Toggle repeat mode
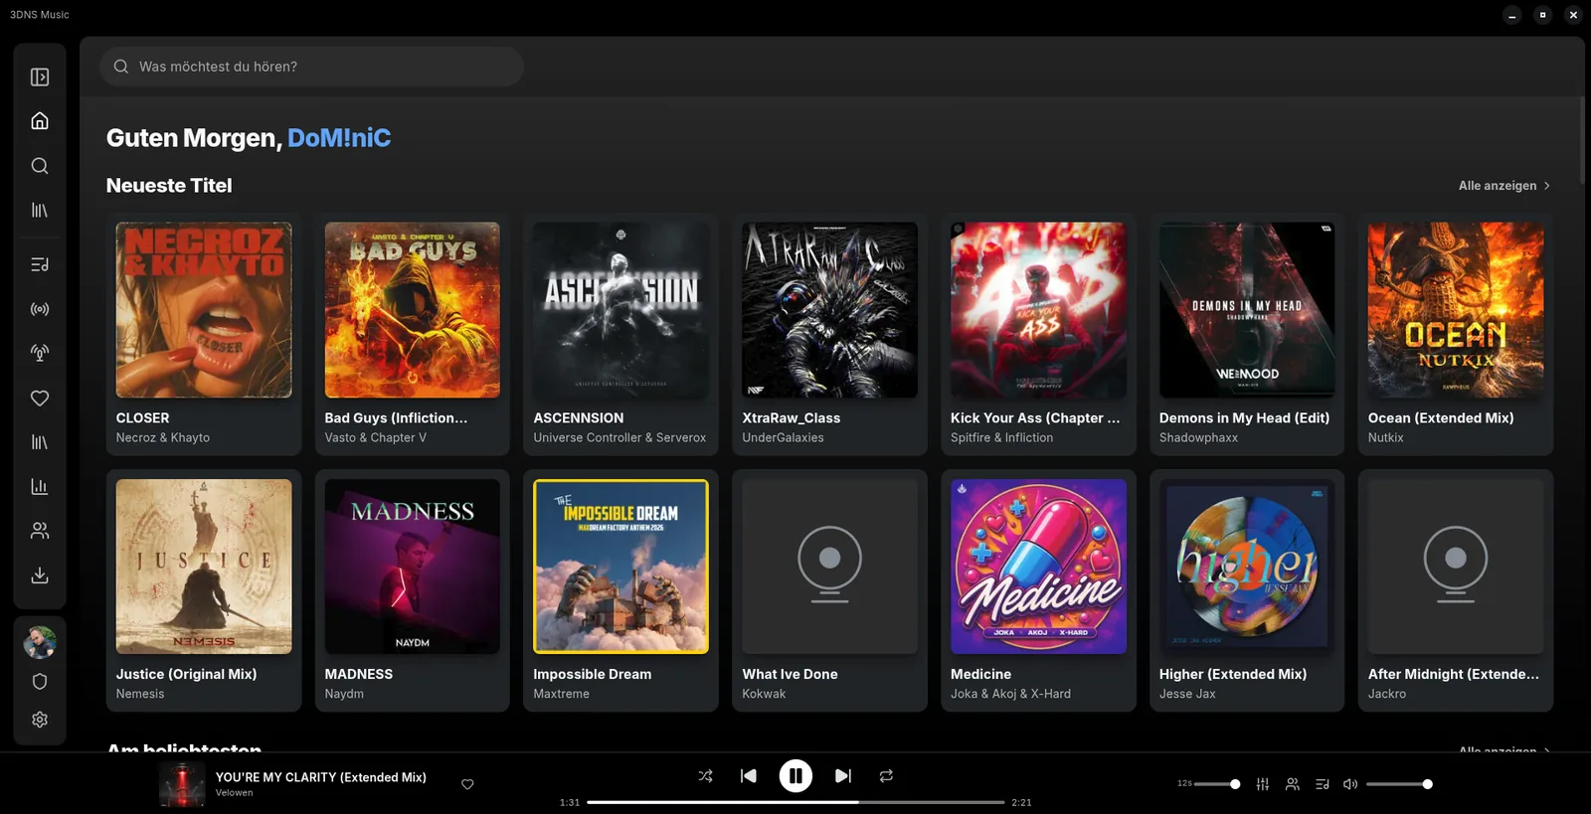 886,776
